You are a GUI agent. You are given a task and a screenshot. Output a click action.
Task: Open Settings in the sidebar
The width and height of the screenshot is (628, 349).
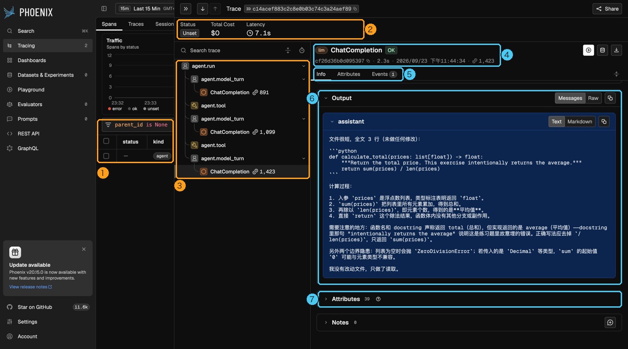48,322
